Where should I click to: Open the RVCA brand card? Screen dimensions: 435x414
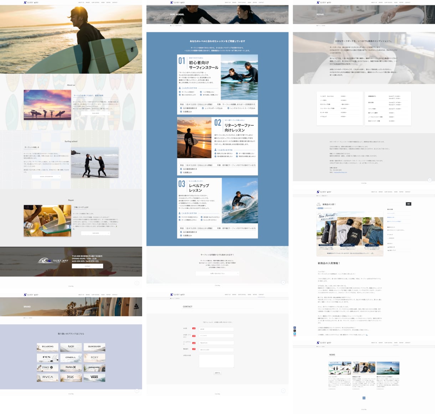coord(47,377)
